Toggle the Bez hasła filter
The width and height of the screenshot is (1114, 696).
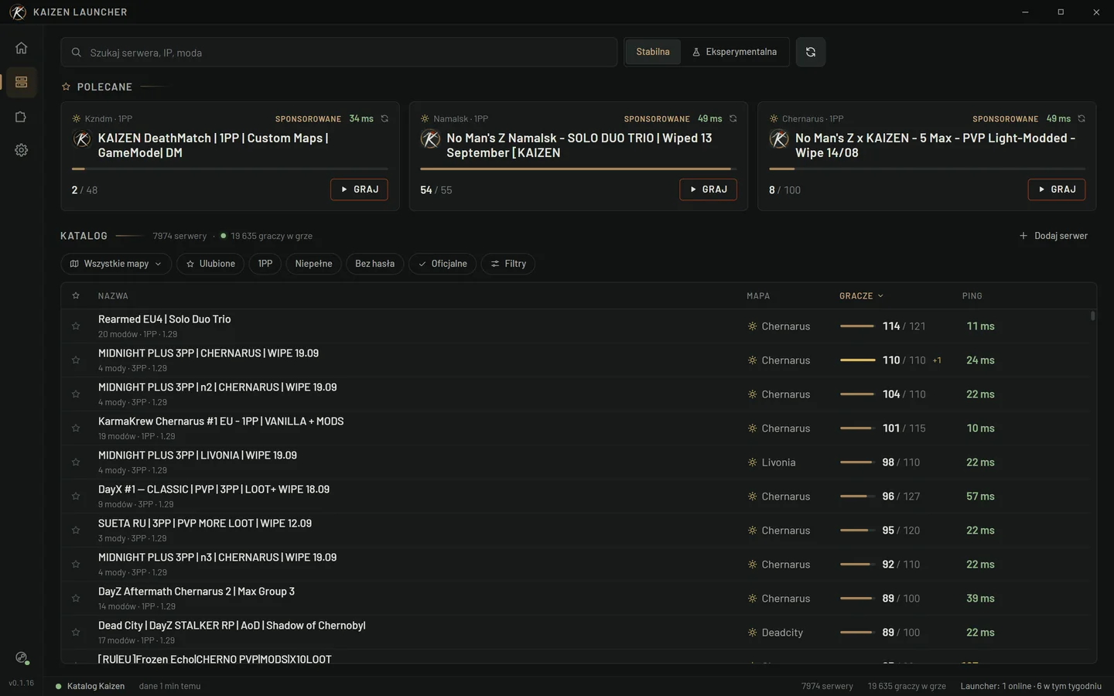pyautogui.click(x=374, y=264)
